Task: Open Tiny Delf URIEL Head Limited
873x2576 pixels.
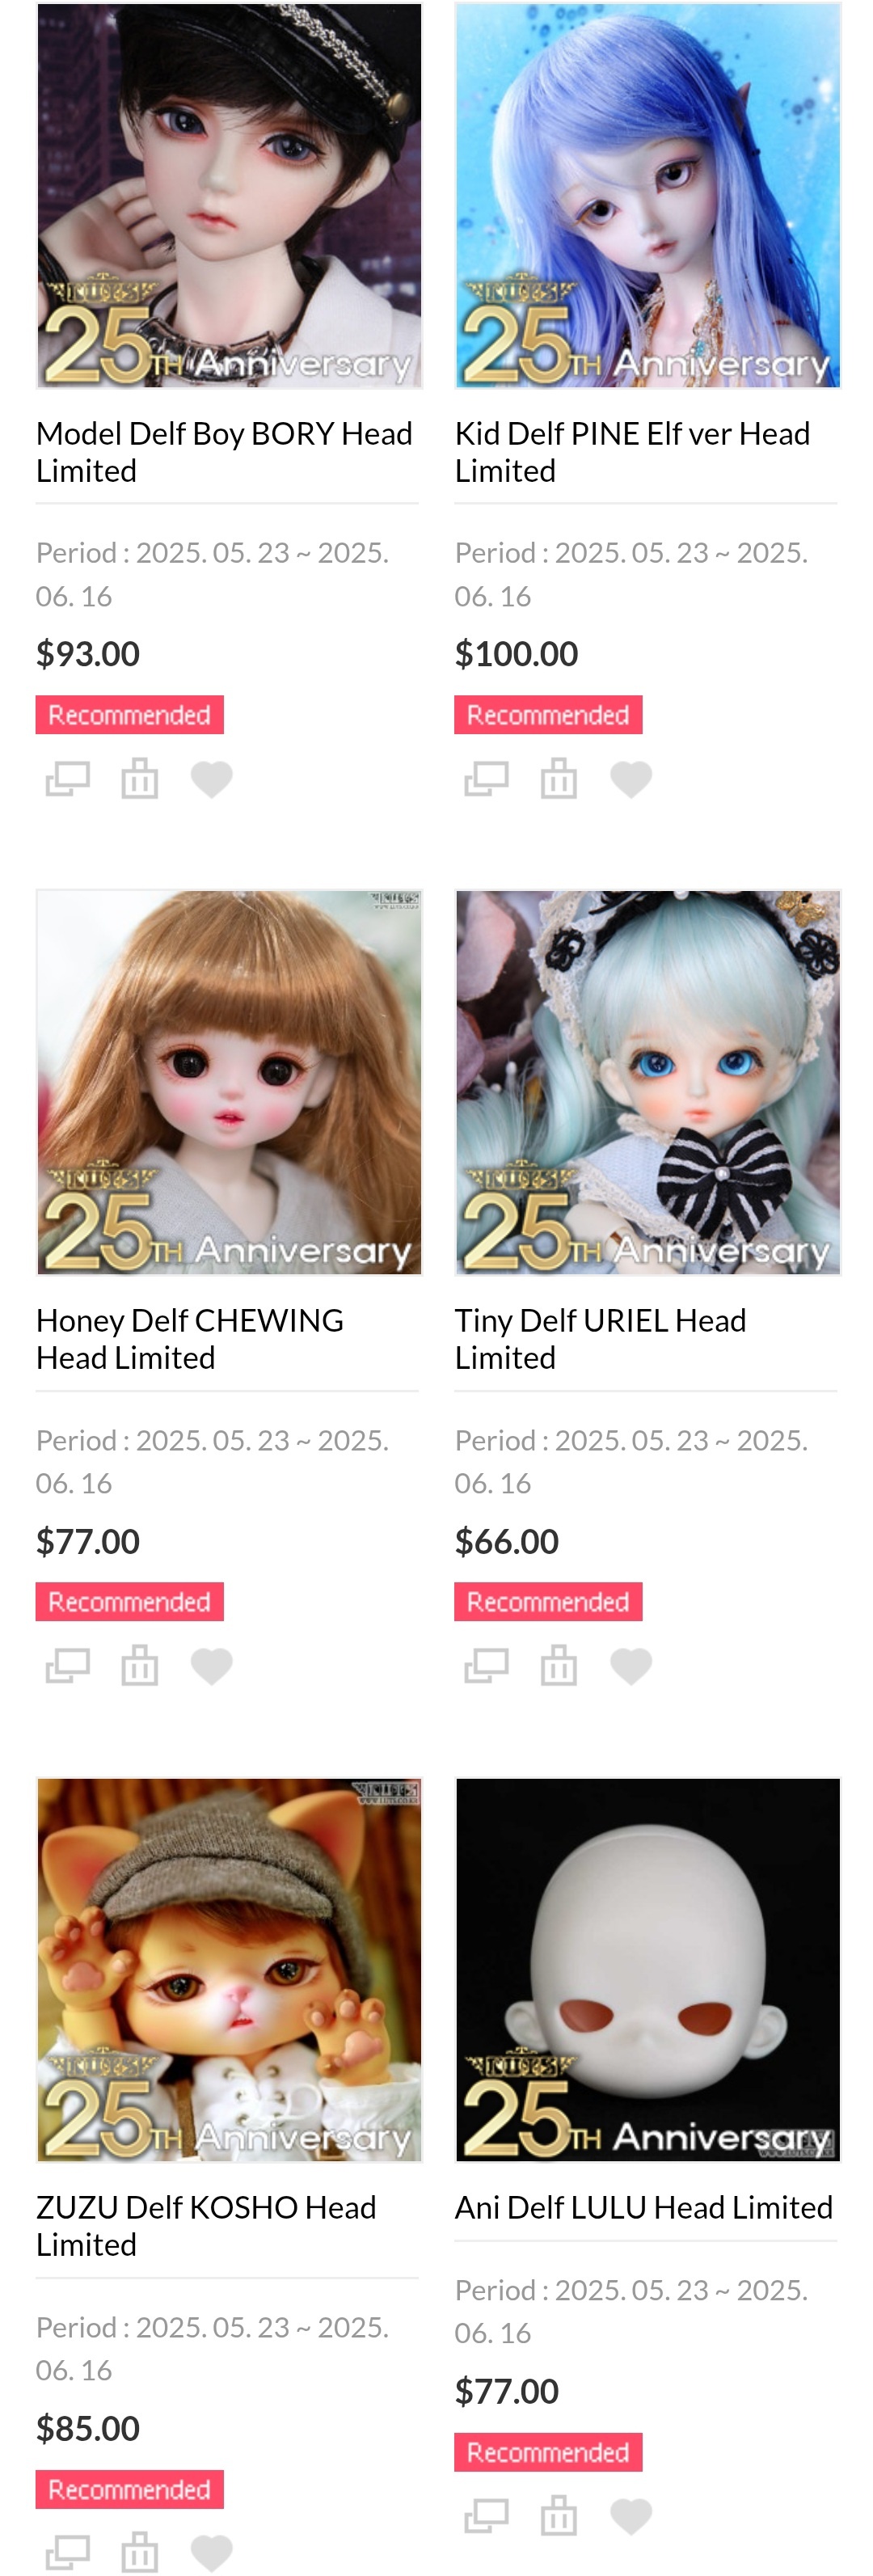Action: [x=600, y=1339]
